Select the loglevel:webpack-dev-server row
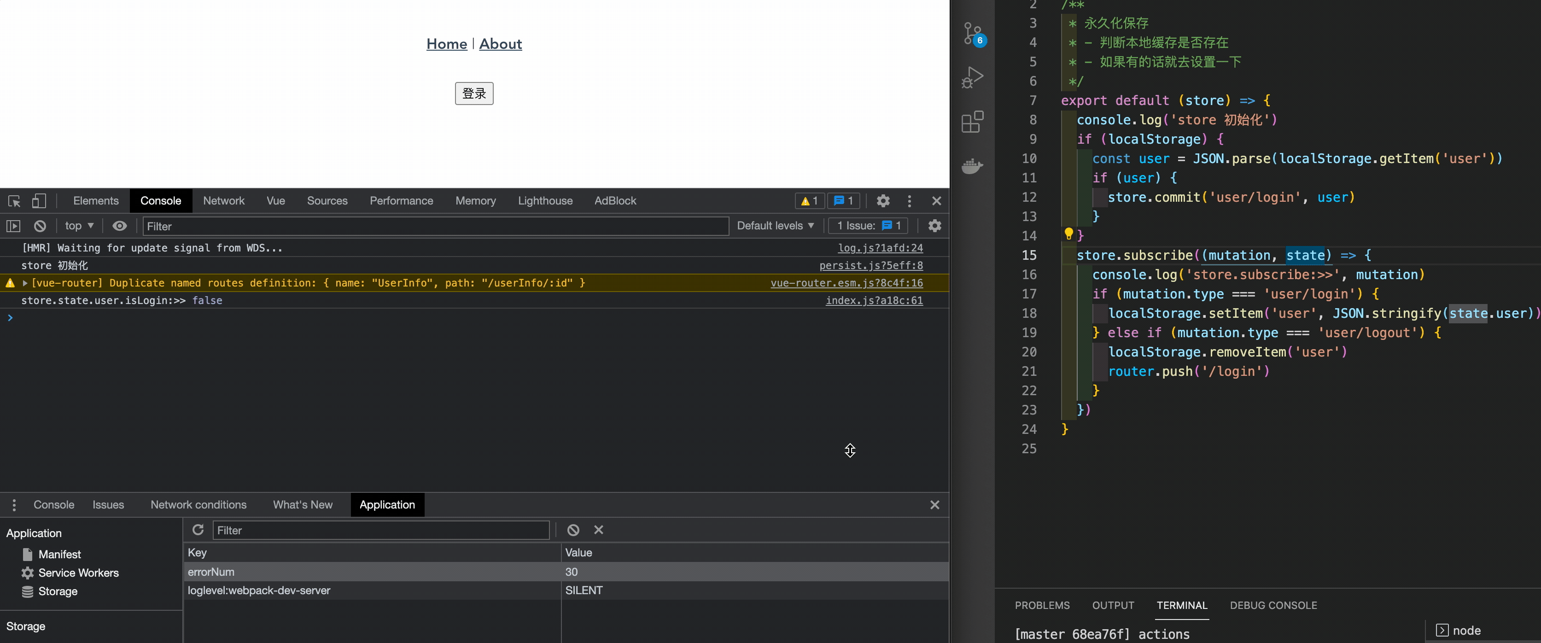The height and width of the screenshot is (643, 1541). (566, 590)
